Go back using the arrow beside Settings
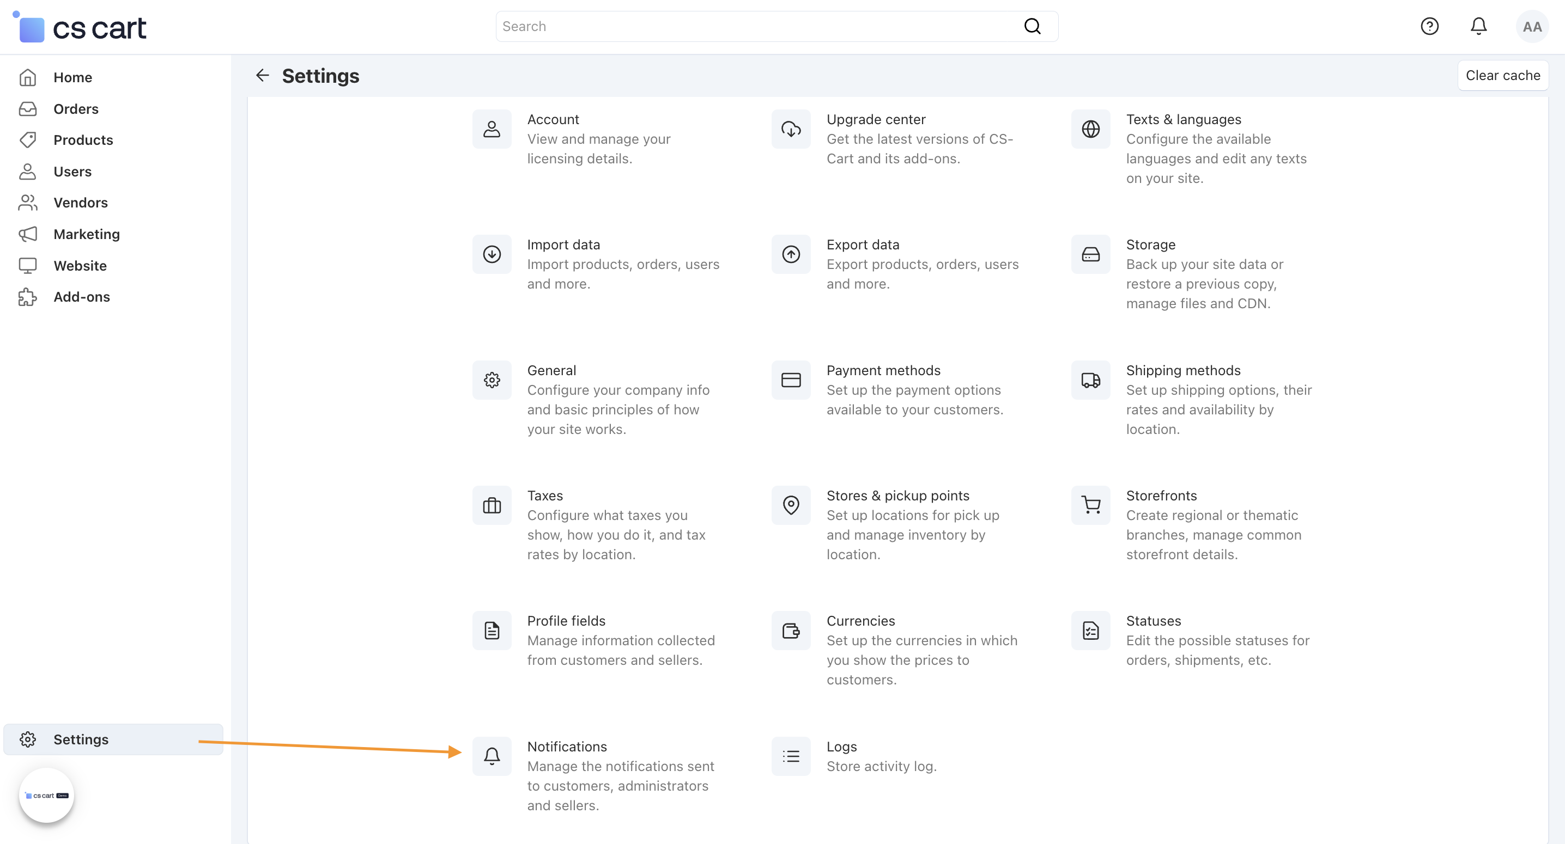This screenshot has width=1565, height=844. tap(263, 75)
